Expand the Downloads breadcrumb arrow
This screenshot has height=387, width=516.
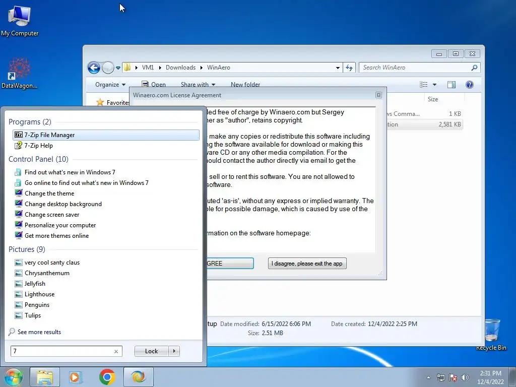[x=201, y=68]
